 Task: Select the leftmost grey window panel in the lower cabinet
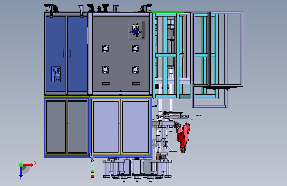click(x=56, y=127)
